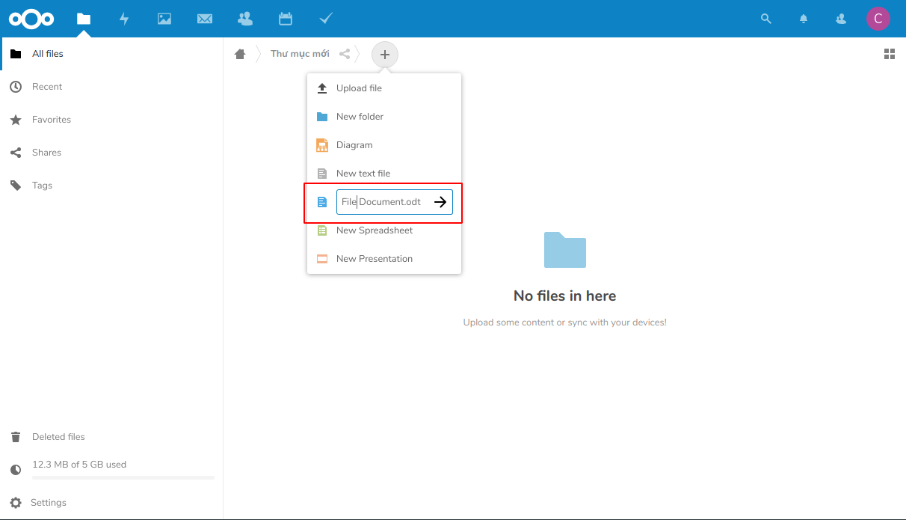Click the Deleted files trash icon

pyautogui.click(x=16, y=437)
